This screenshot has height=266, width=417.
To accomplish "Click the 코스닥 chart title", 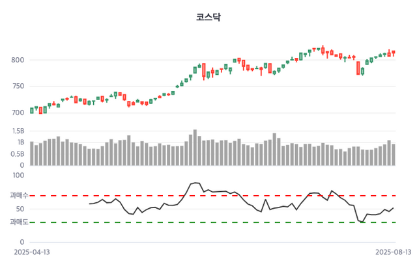I will coord(208,18).
